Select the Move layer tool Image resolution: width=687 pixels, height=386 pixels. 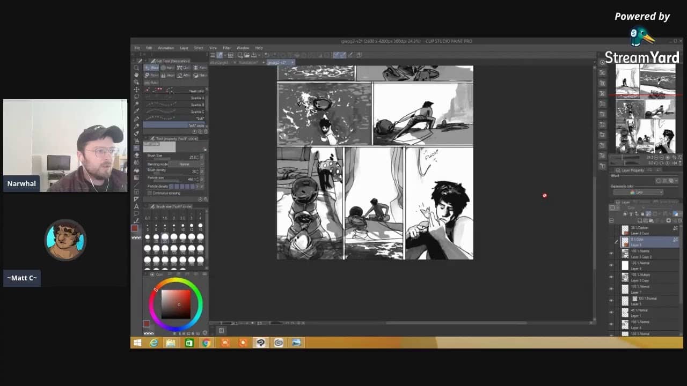pos(136,89)
